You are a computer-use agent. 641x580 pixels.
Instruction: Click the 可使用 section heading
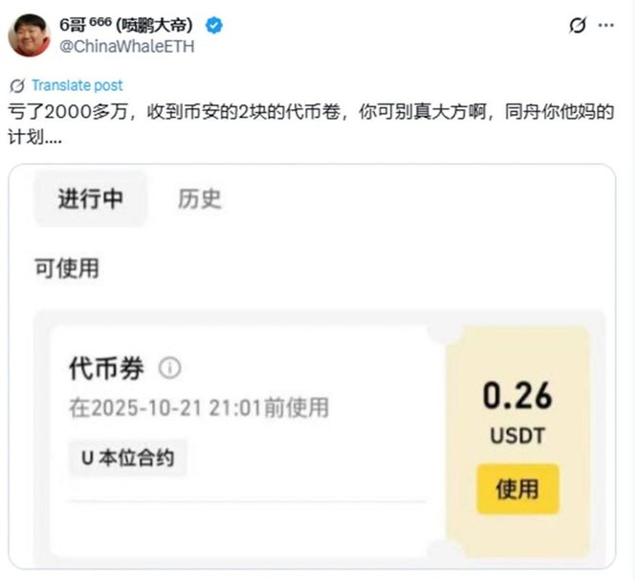click(67, 268)
